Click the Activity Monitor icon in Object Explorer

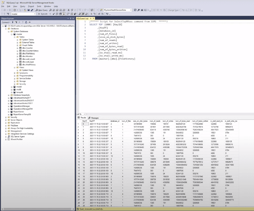(x=30, y=22)
